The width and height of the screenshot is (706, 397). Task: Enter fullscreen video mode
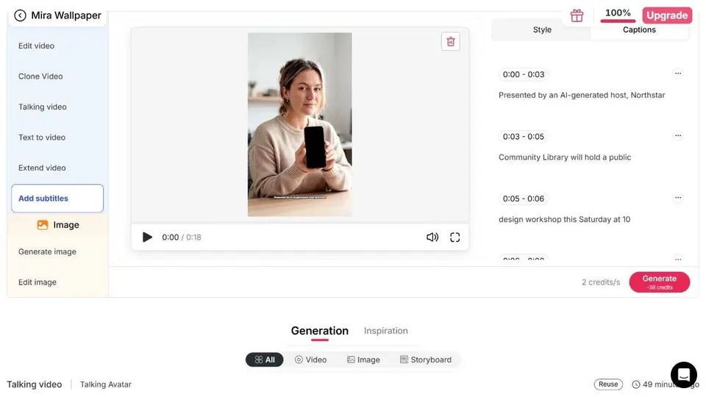coord(454,237)
